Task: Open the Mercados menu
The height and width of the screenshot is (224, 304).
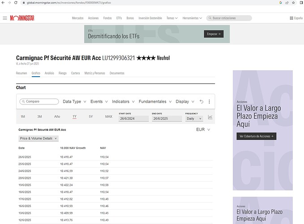Action: [77, 18]
